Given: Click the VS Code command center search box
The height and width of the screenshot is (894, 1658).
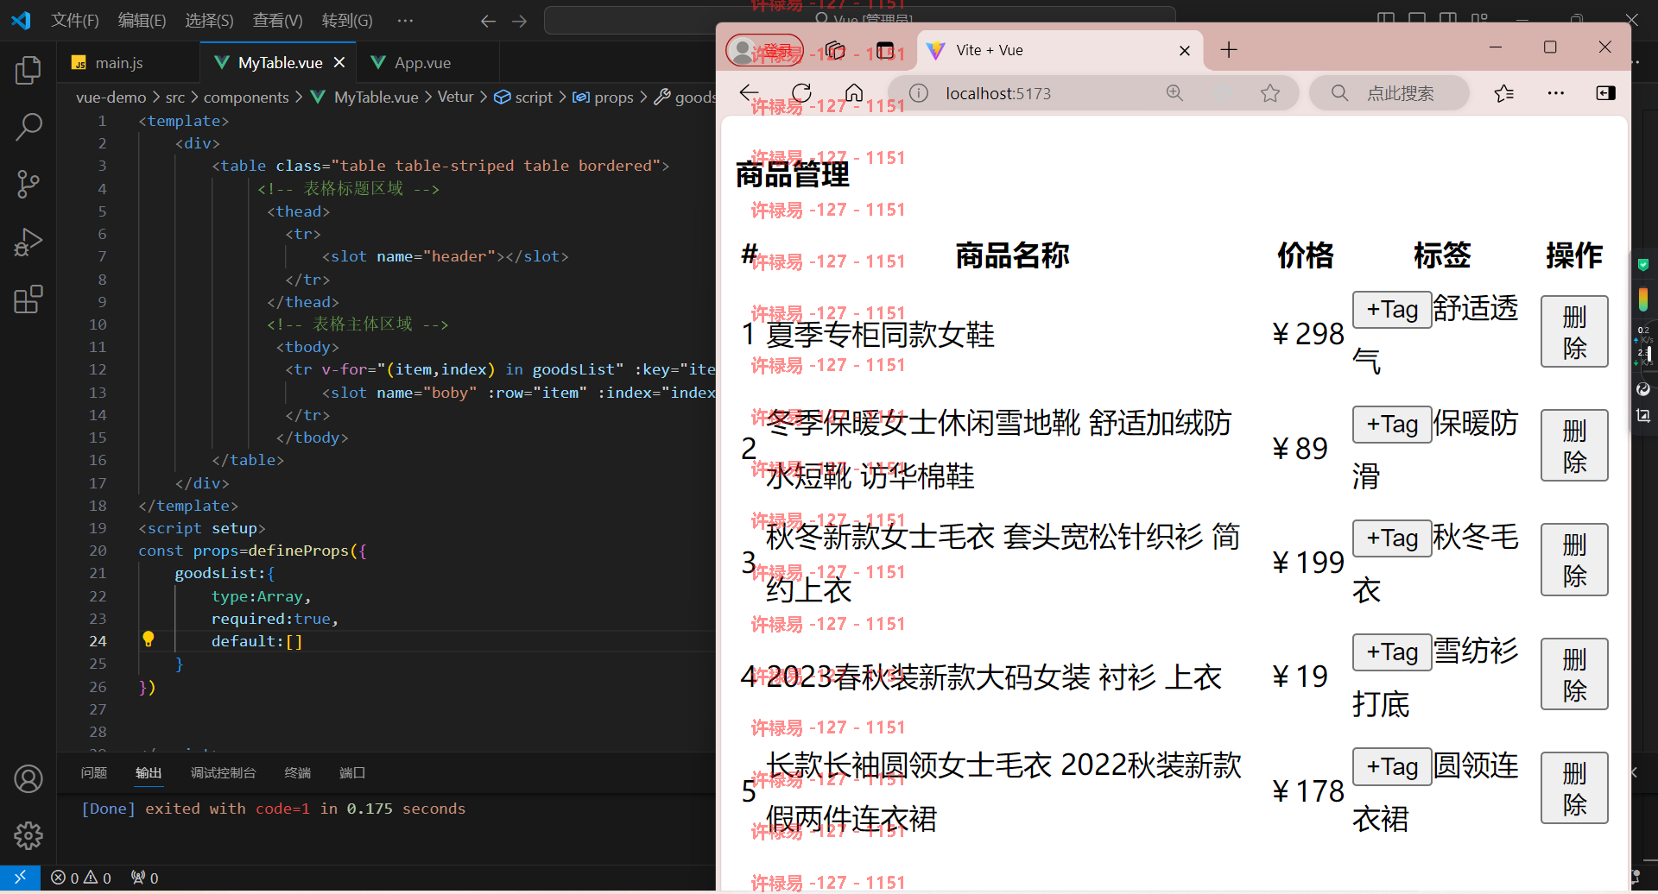Looking at the screenshot, I should [x=859, y=21].
